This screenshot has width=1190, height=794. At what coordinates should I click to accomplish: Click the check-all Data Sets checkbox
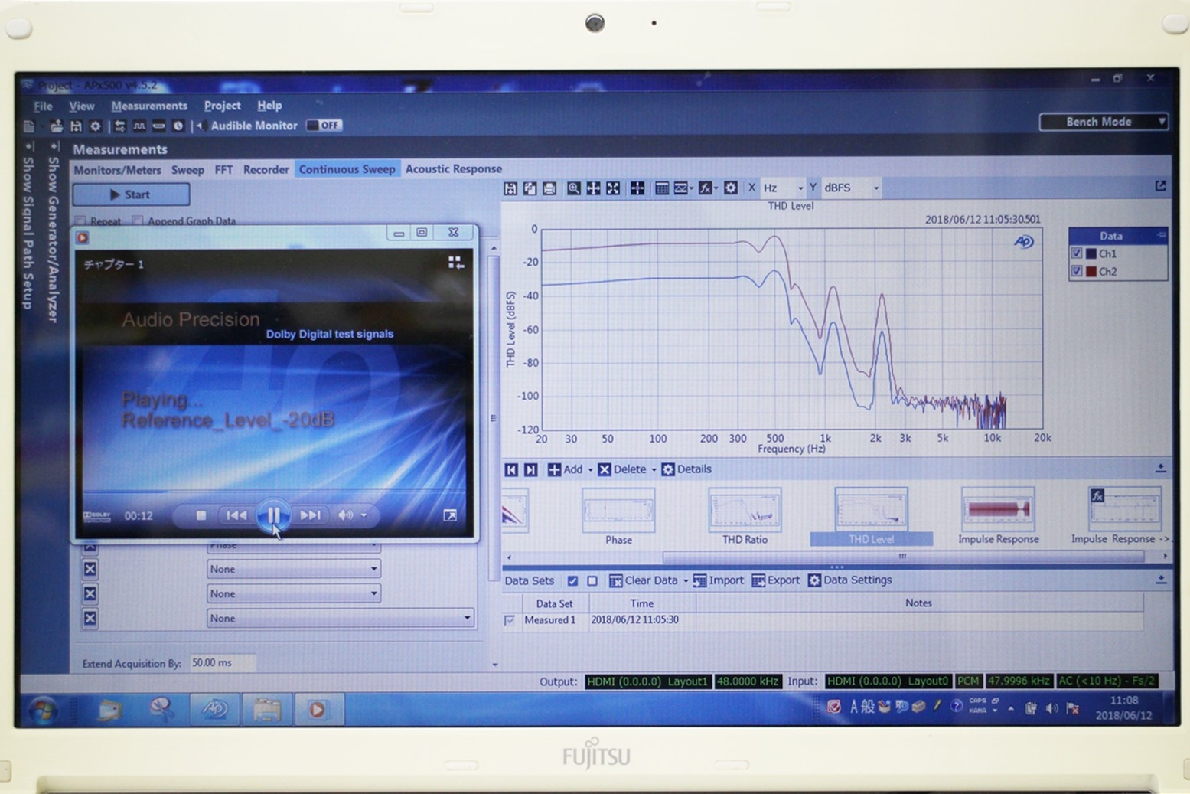(x=572, y=581)
